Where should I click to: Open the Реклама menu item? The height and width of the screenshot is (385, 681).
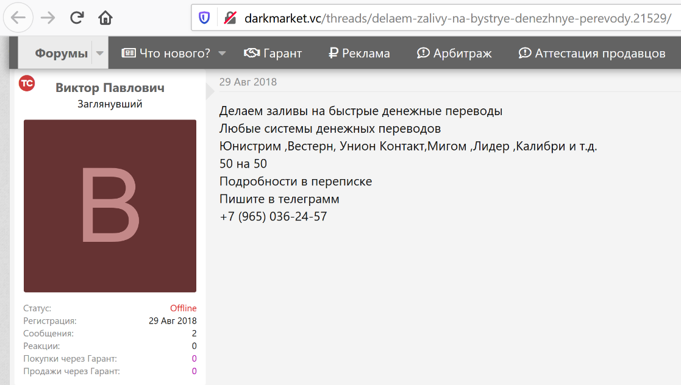click(x=359, y=53)
